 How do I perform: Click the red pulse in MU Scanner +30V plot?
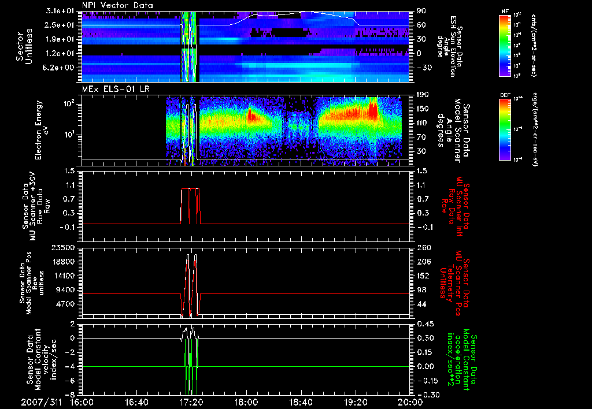[x=191, y=206]
